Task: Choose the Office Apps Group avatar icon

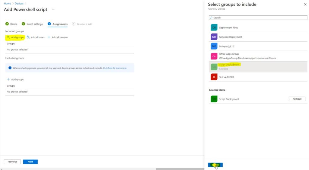Action: [x=214, y=56]
